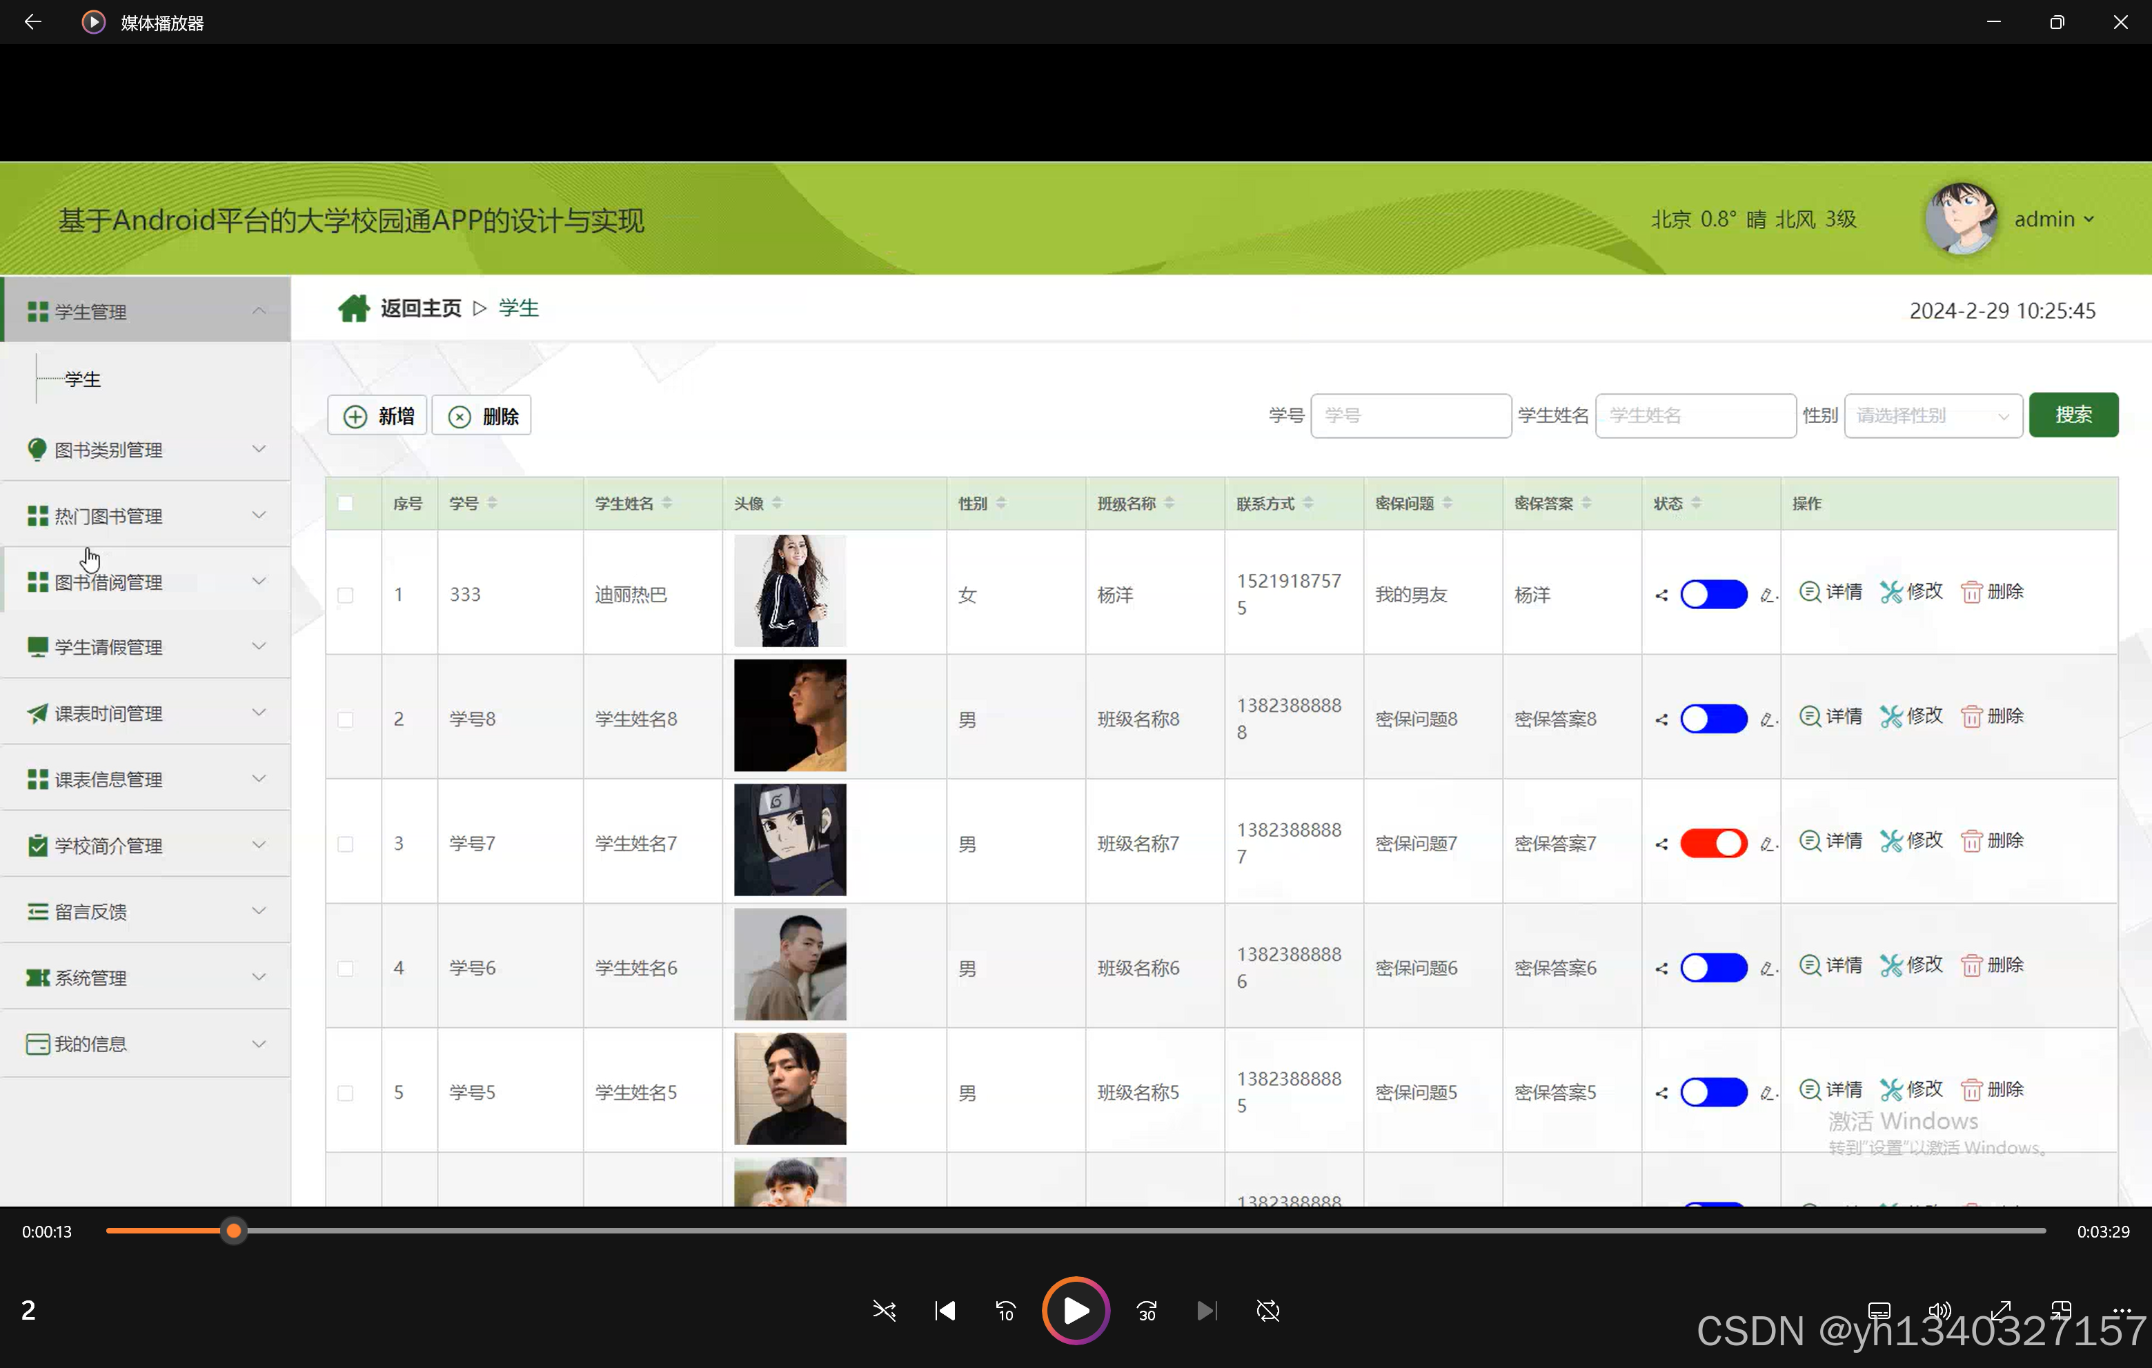Sort the table by 性别
Image resolution: width=2152 pixels, height=1368 pixels.
point(1001,503)
